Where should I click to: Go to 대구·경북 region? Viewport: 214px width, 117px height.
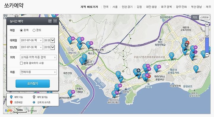click(166, 7)
